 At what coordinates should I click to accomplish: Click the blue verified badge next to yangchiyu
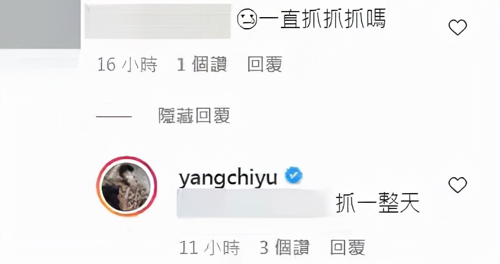(294, 175)
